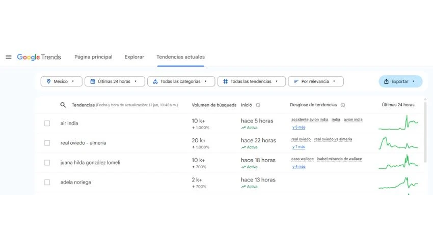433x244 pixels.
Task: Expand the Todas las categorías dropdown
Action: (x=181, y=81)
